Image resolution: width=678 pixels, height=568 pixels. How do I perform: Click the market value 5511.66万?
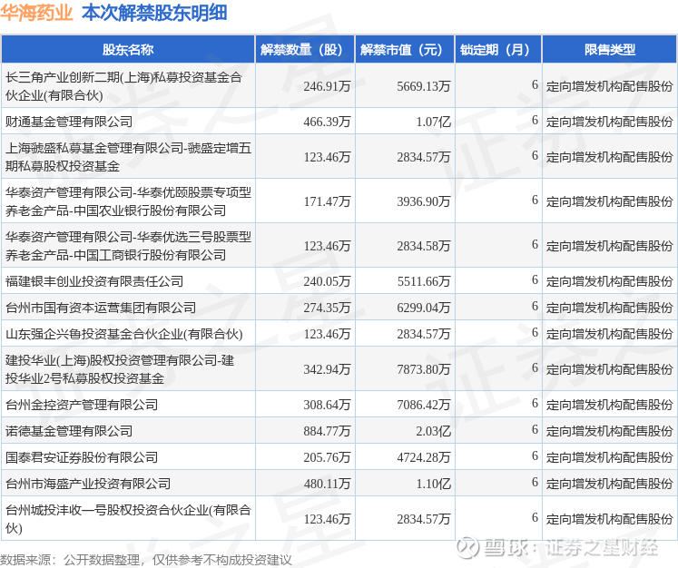[x=424, y=282]
